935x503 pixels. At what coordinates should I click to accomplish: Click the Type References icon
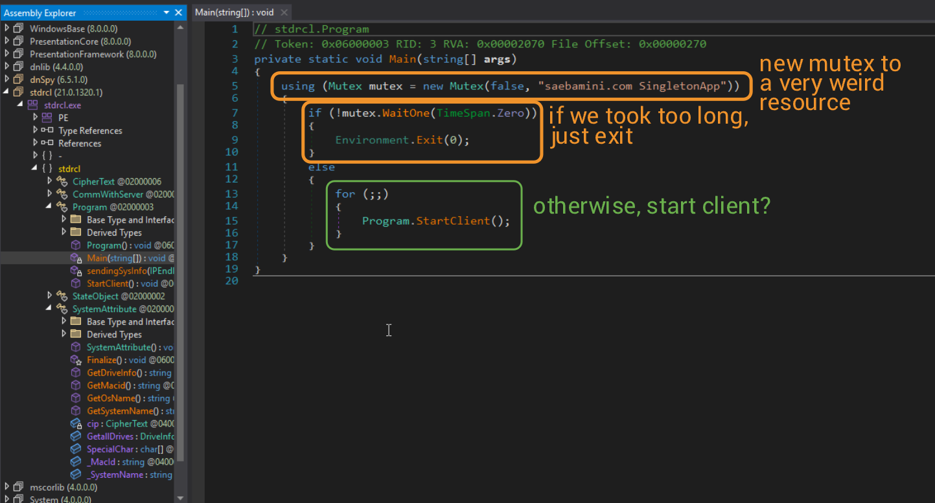(47, 131)
